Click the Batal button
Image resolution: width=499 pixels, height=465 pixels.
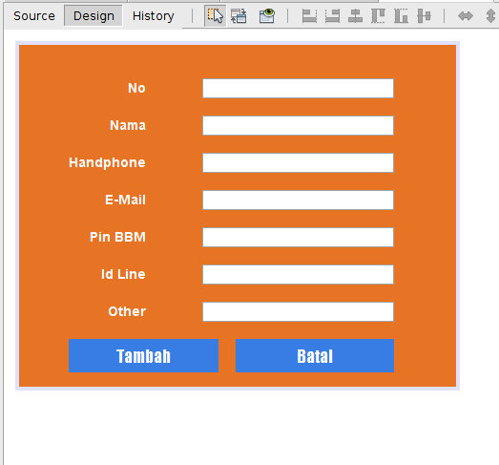[315, 356]
